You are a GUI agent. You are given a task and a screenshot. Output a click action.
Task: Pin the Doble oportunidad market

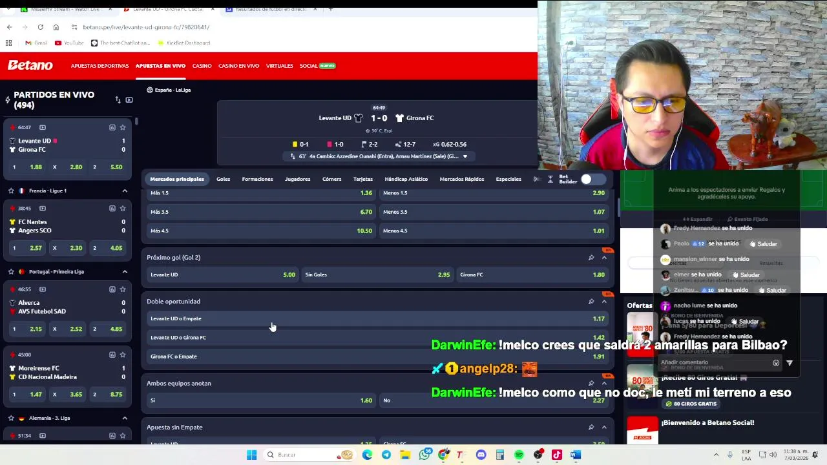[x=591, y=302]
